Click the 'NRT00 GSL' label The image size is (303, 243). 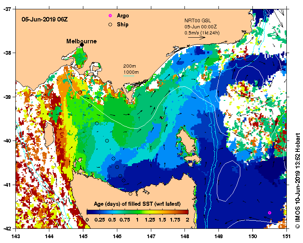pos(197,21)
